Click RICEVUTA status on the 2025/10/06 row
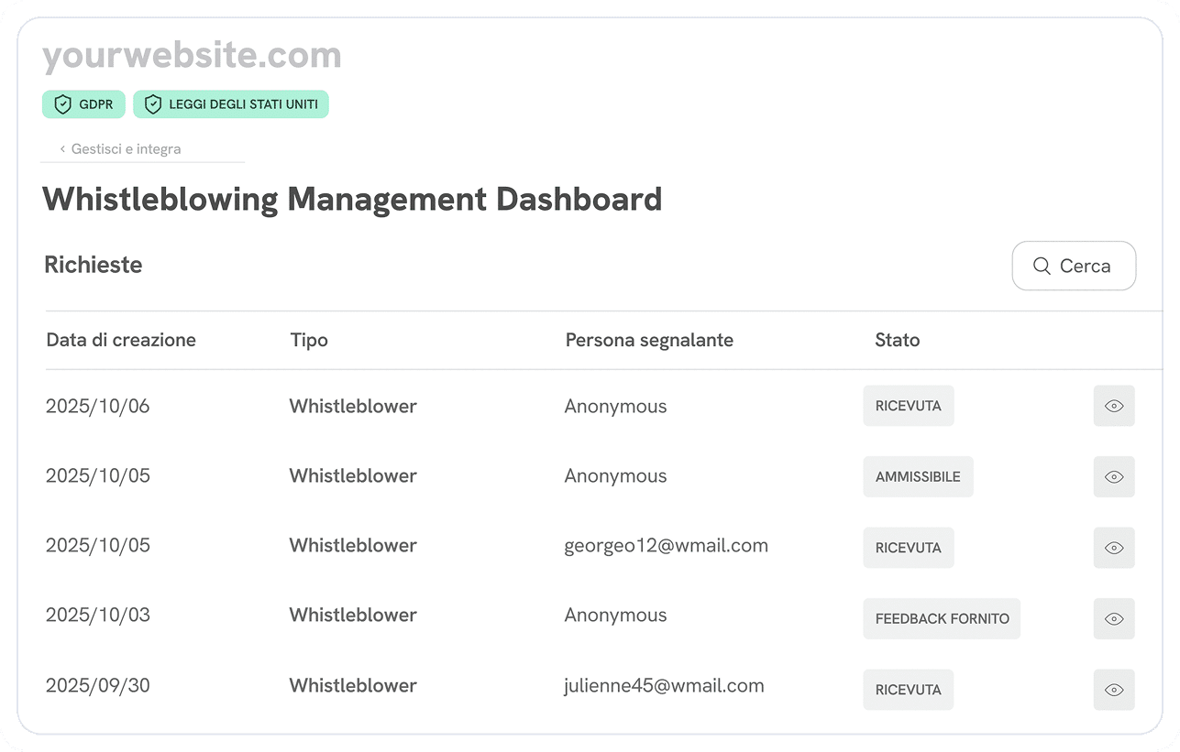Screen dimensions: 1180x752 (x=908, y=406)
